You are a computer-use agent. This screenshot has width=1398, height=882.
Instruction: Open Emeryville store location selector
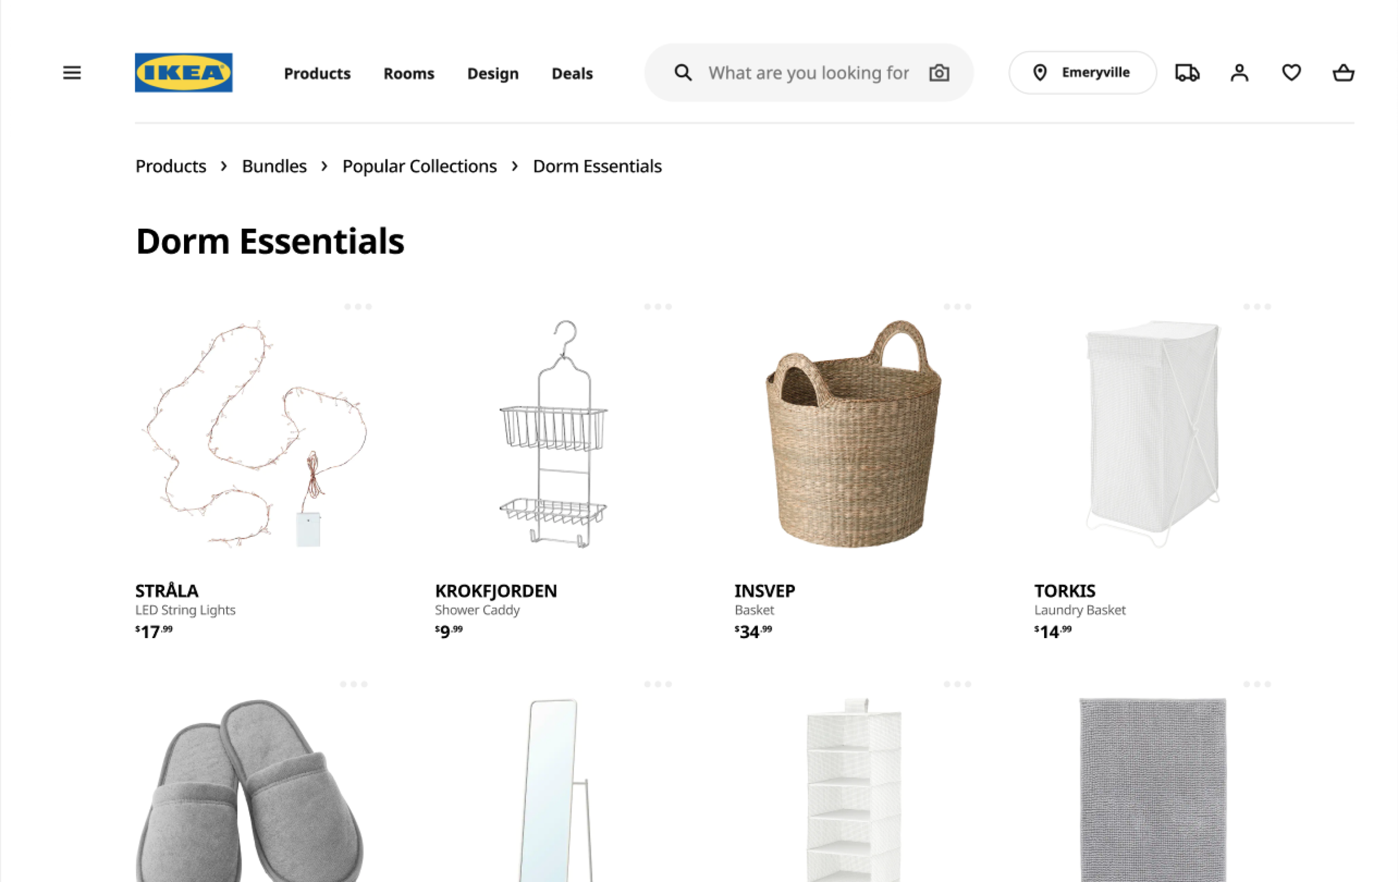tap(1082, 73)
